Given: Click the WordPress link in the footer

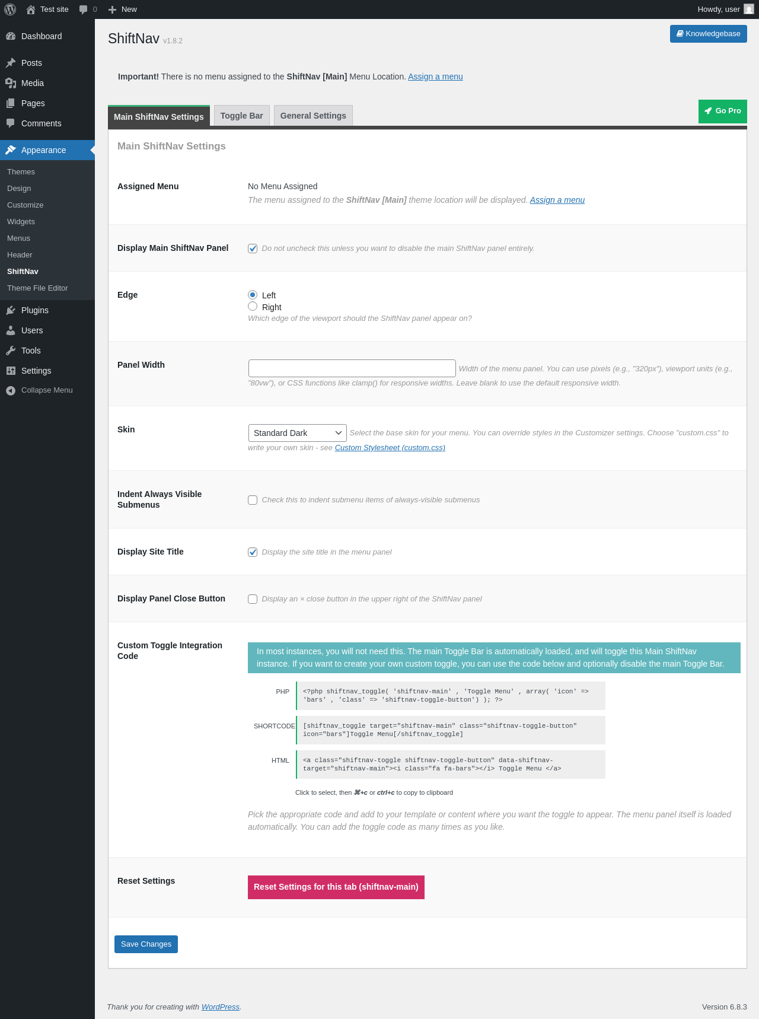Looking at the screenshot, I should tap(221, 1007).
